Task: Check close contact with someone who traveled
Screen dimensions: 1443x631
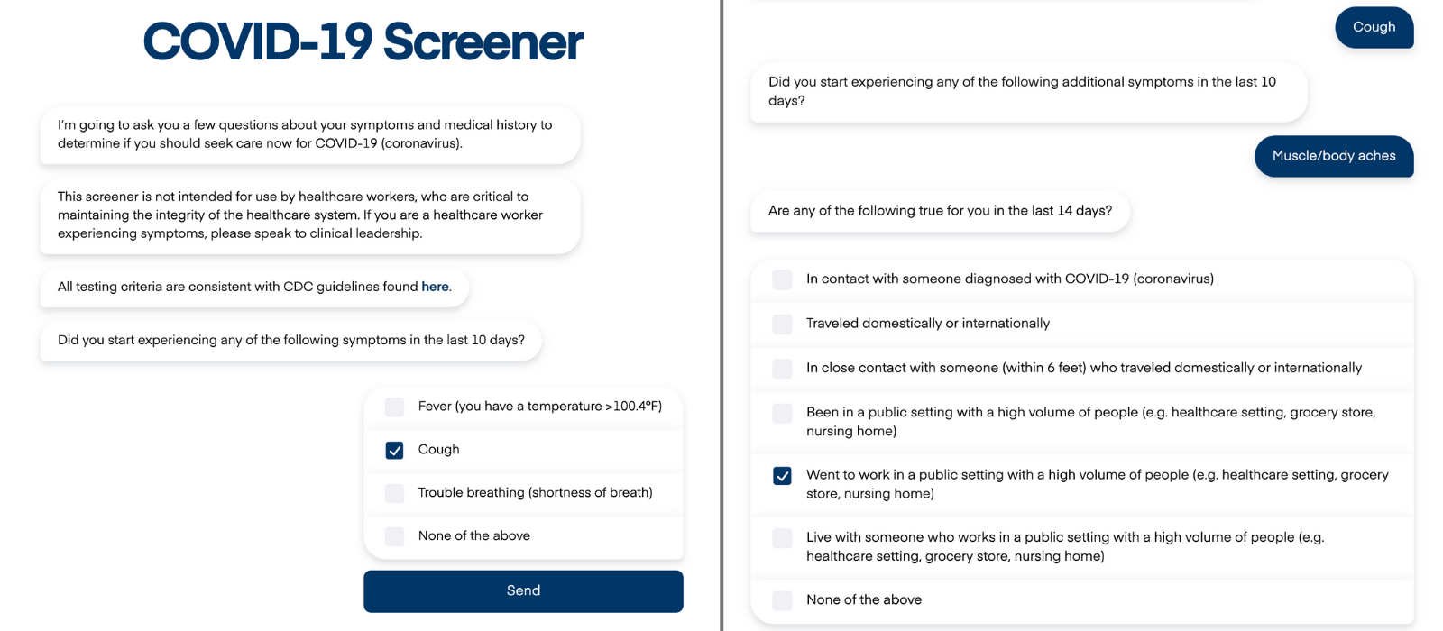Action: tap(781, 368)
